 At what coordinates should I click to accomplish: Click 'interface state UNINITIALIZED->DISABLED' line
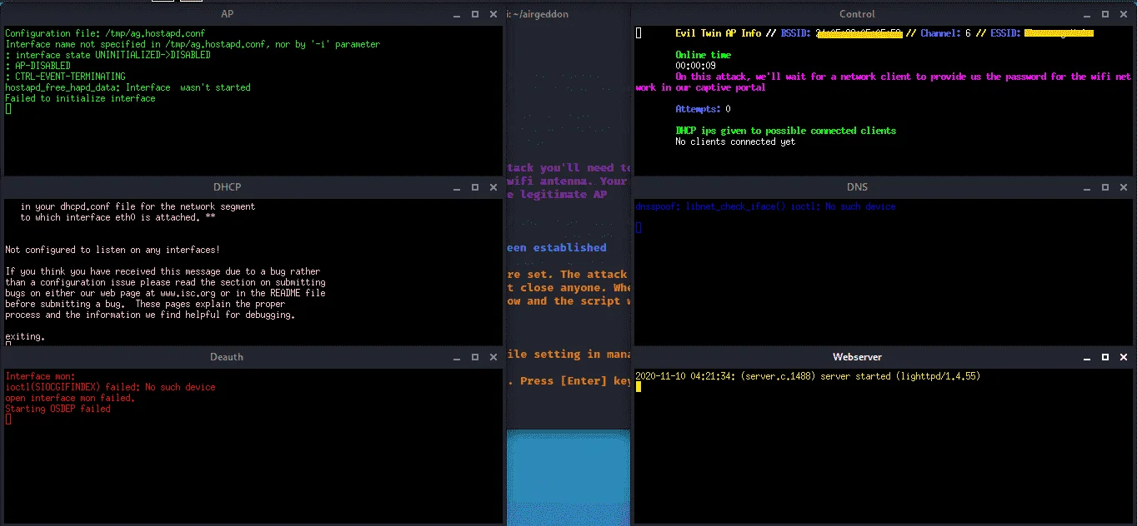coord(108,55)
